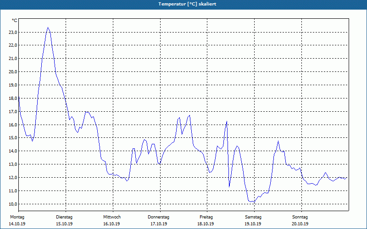Viewport: 367px width, 229px height.
Task: Click the Saturday lowest point near 10 °C
Action: (254, 202)
